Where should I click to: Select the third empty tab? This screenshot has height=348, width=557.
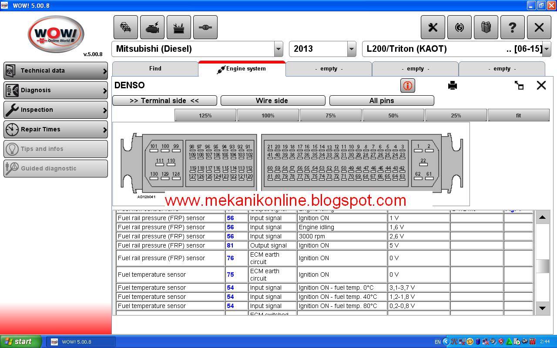coord(502,69)
